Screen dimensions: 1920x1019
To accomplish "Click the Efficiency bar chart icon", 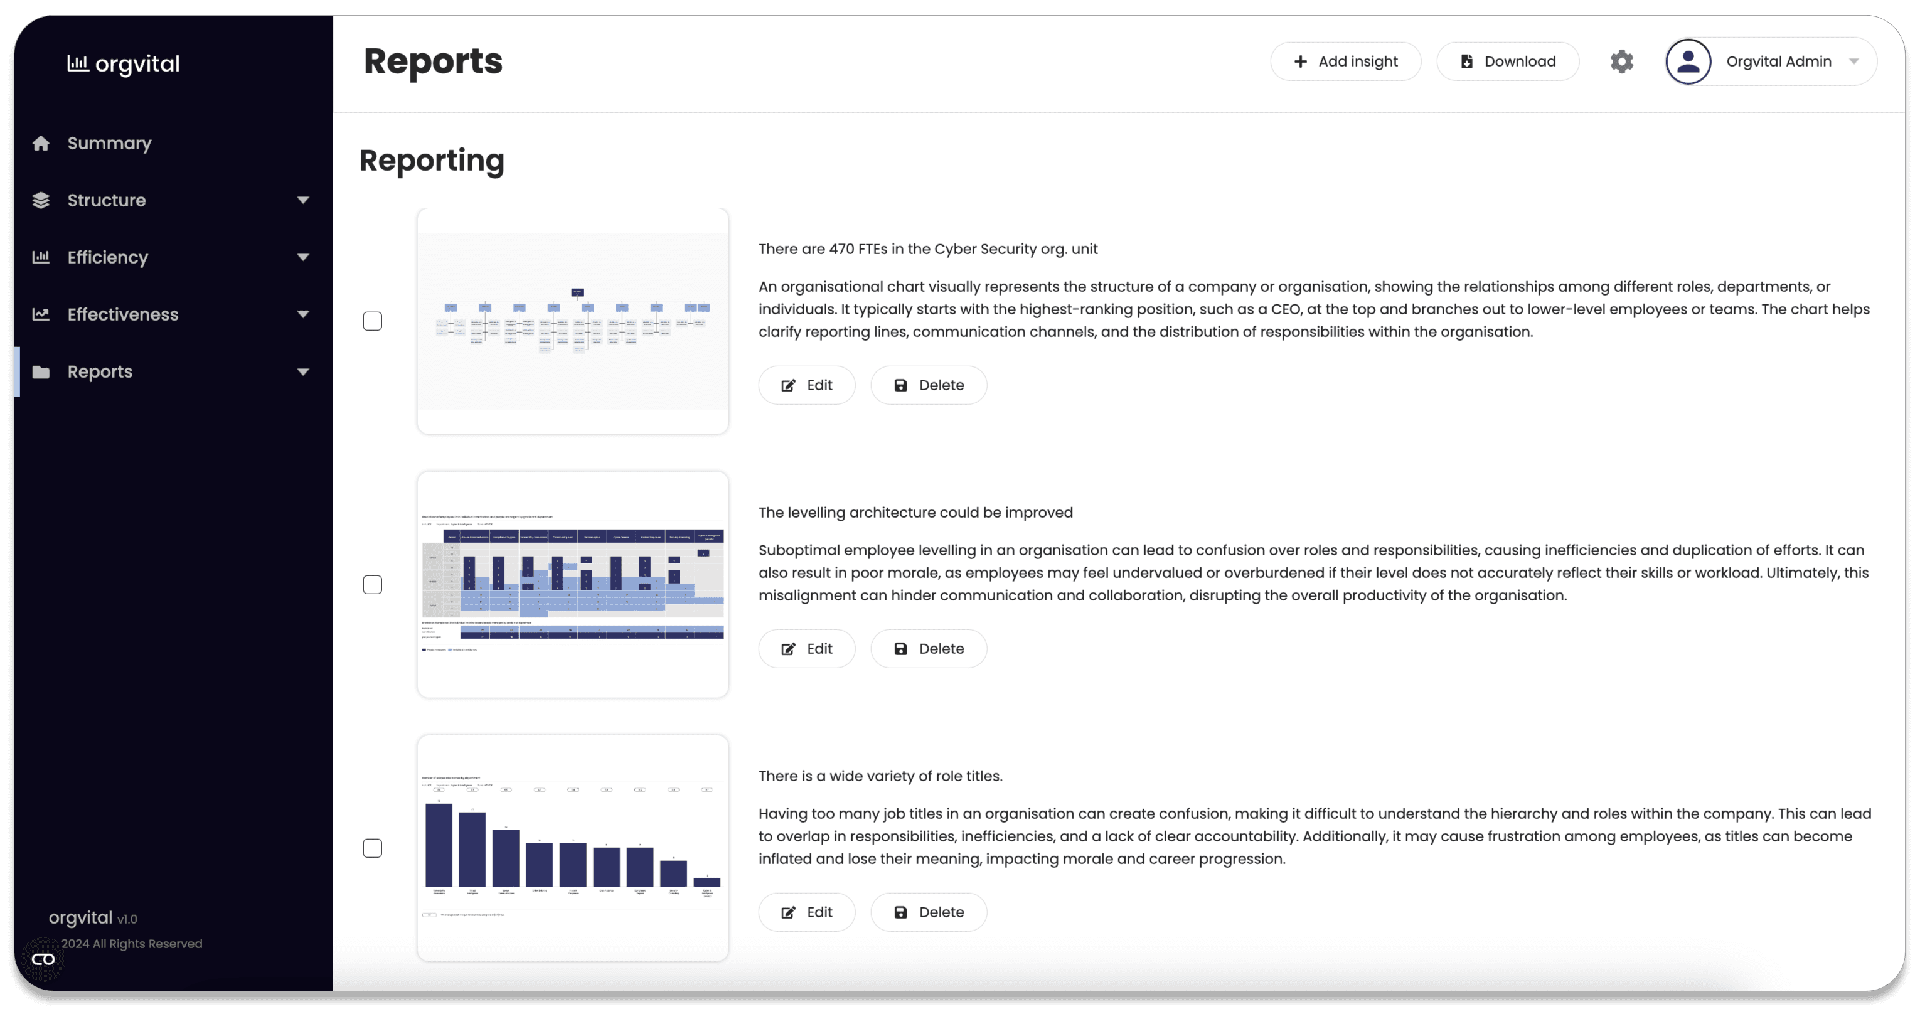I will pos(41,257).
